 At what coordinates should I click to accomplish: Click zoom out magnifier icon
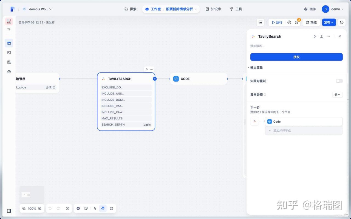point(24,209)
